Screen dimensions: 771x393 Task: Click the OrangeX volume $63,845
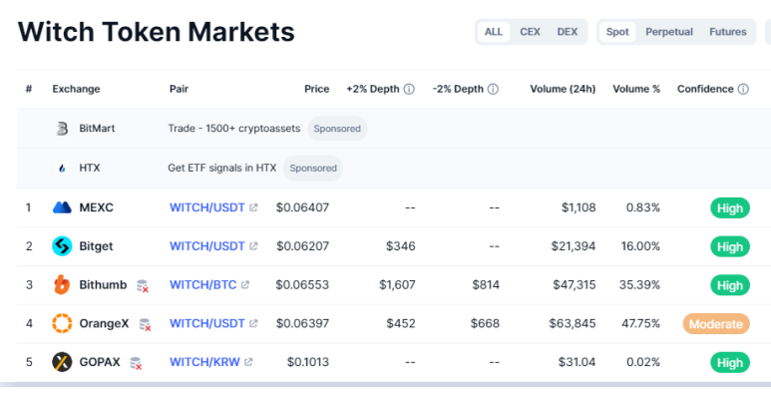pyautogui.click(x=573, y=323)
